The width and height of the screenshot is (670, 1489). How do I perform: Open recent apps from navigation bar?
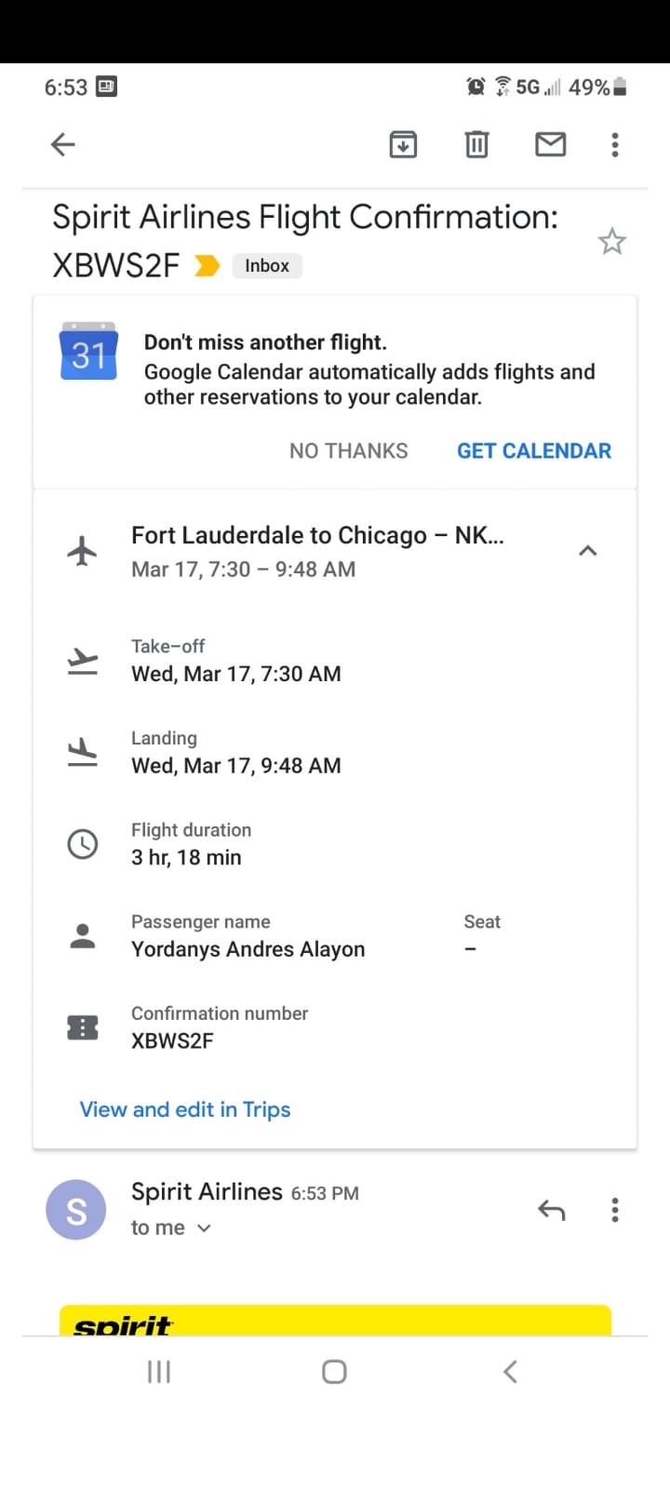click(159, 1372)
